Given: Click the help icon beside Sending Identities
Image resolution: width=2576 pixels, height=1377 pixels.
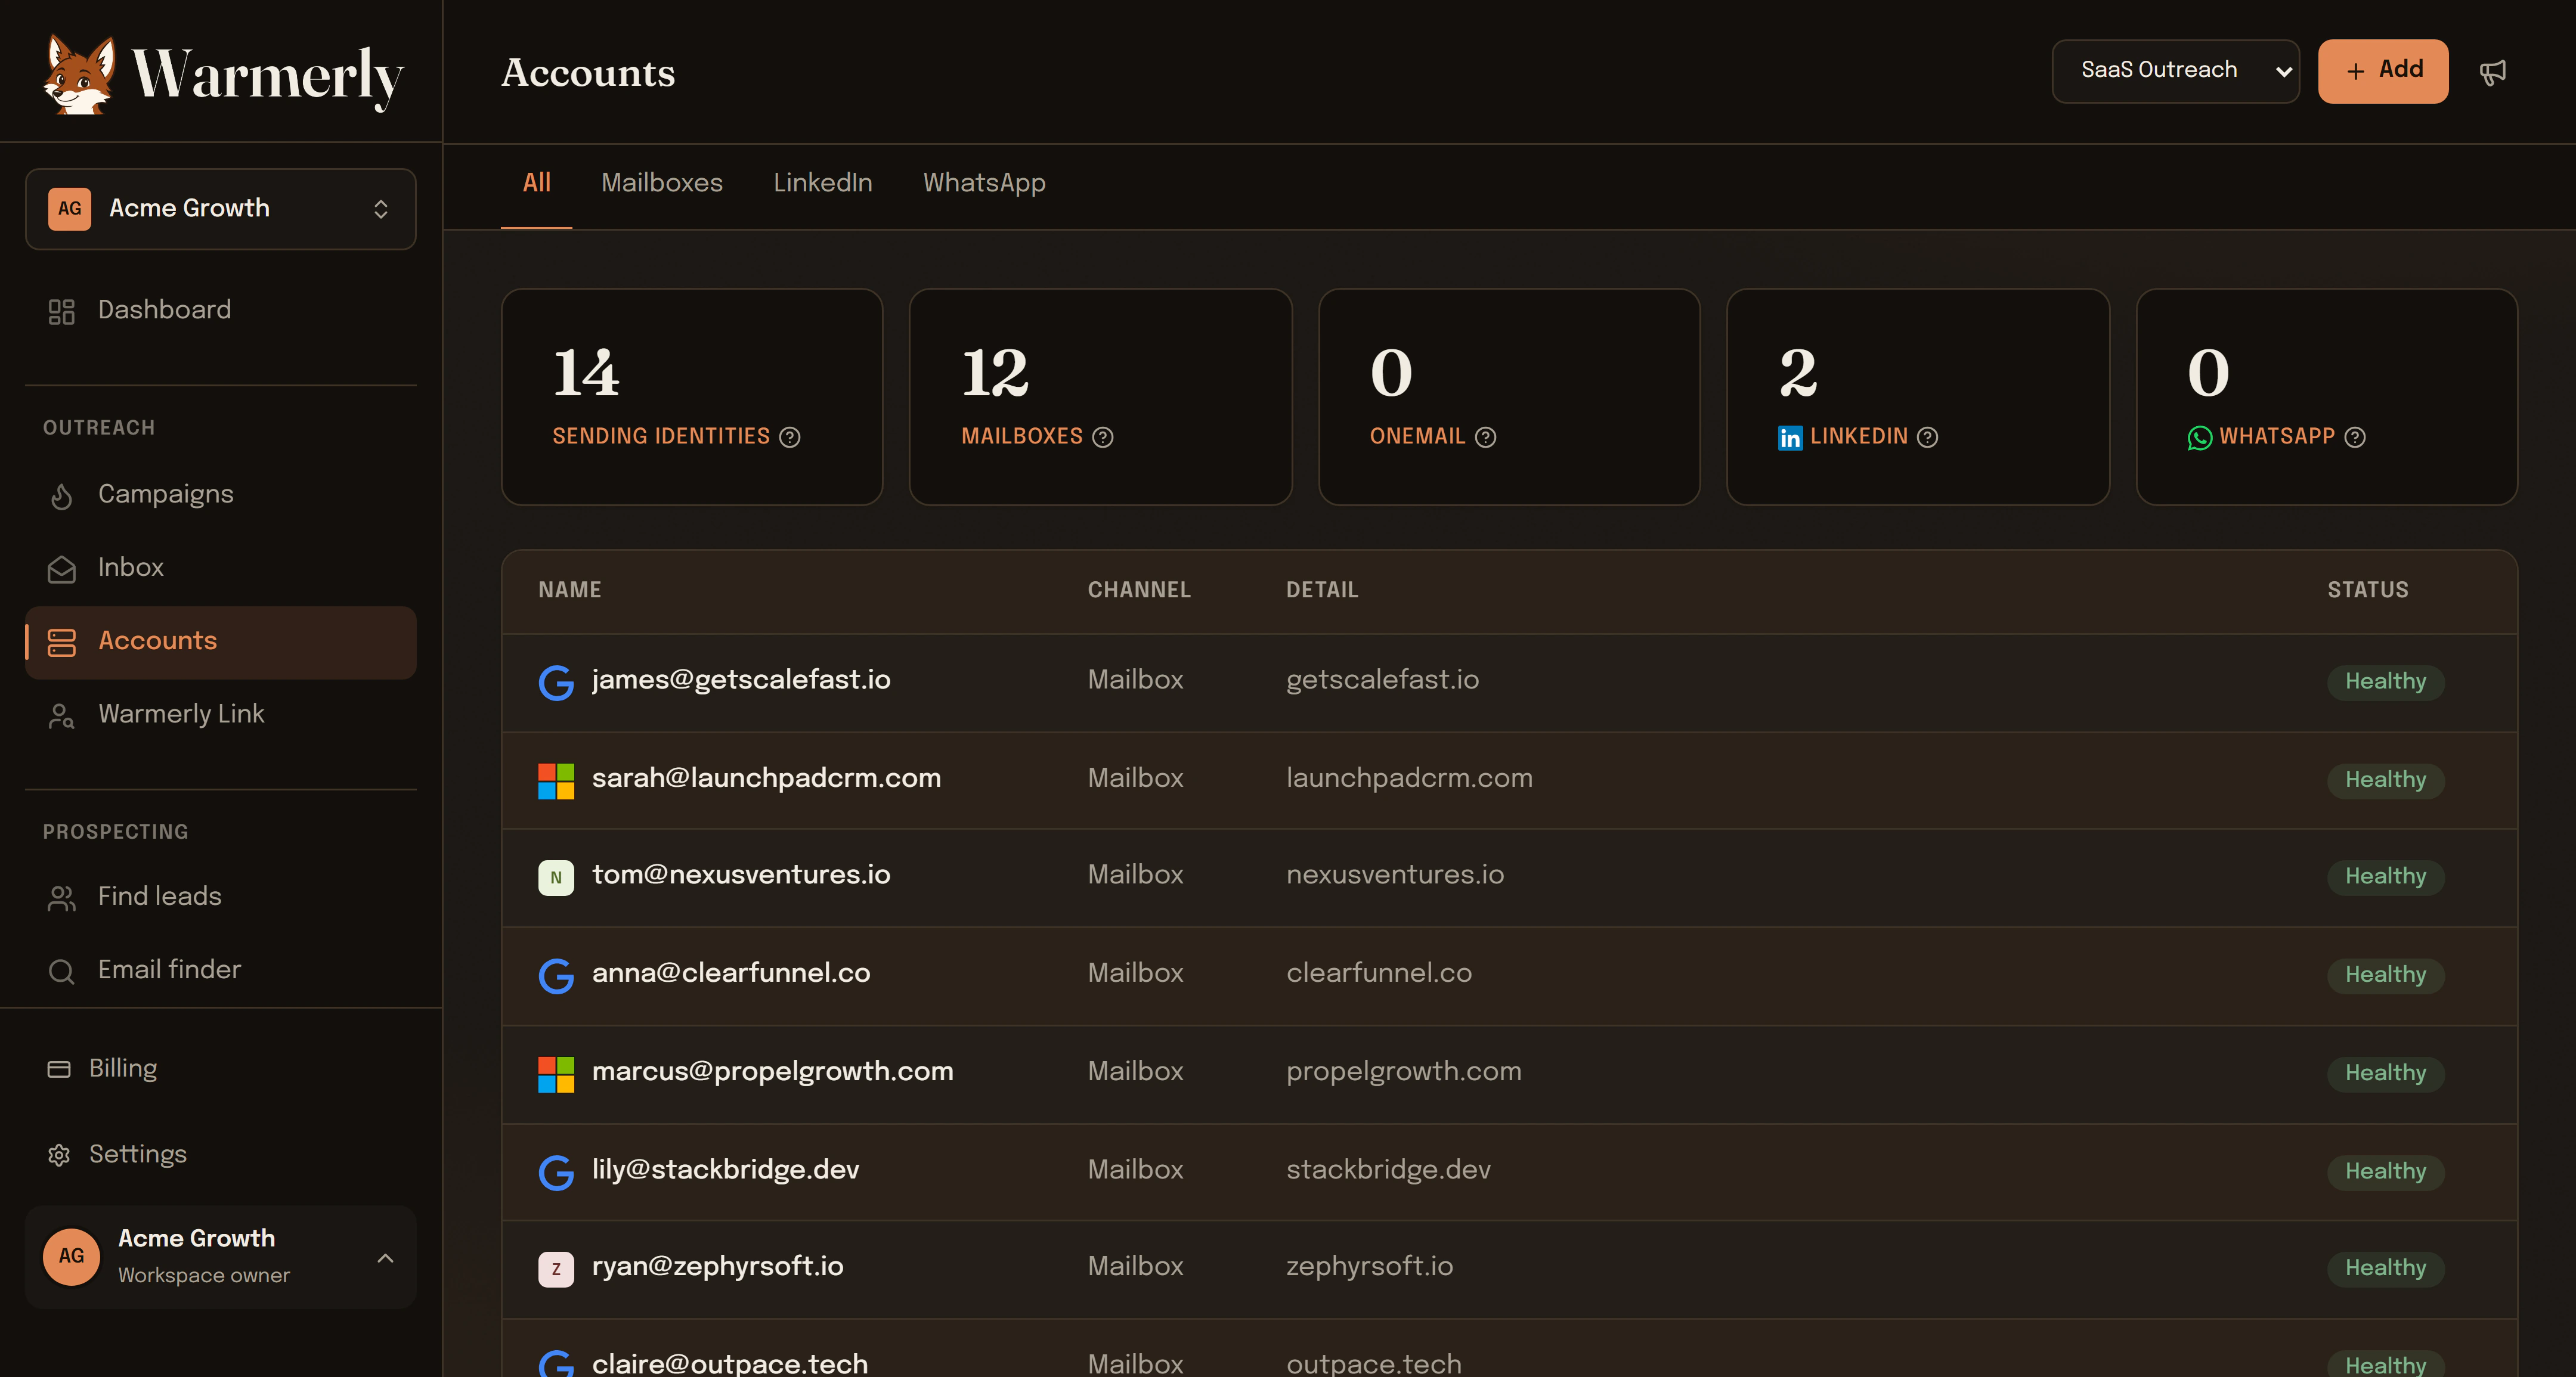Looking at the screenshot, I should [790, 437].
